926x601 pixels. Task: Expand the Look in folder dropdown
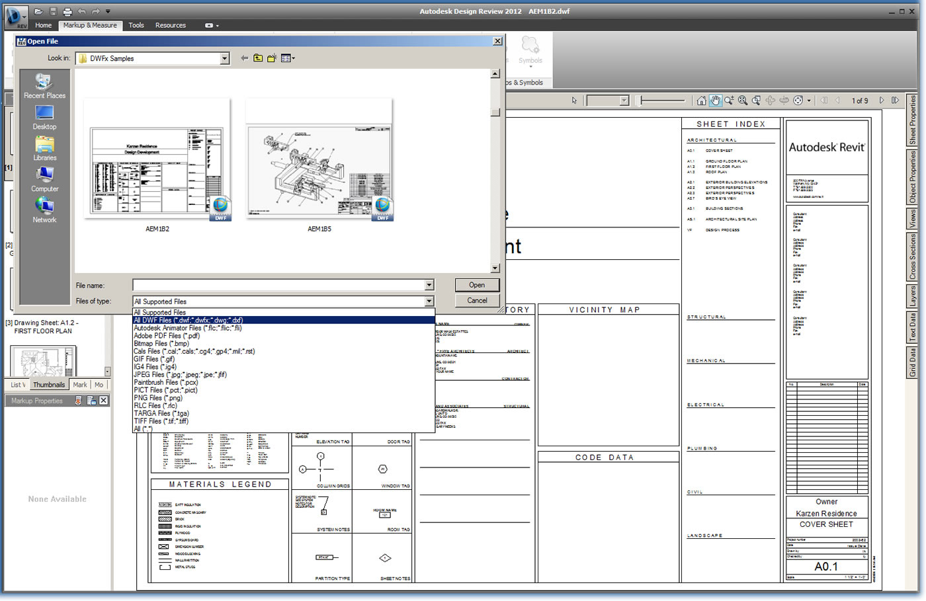pos(224,58)
